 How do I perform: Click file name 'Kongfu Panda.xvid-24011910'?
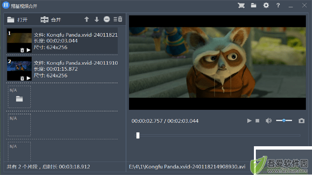(x=82, y=63)
